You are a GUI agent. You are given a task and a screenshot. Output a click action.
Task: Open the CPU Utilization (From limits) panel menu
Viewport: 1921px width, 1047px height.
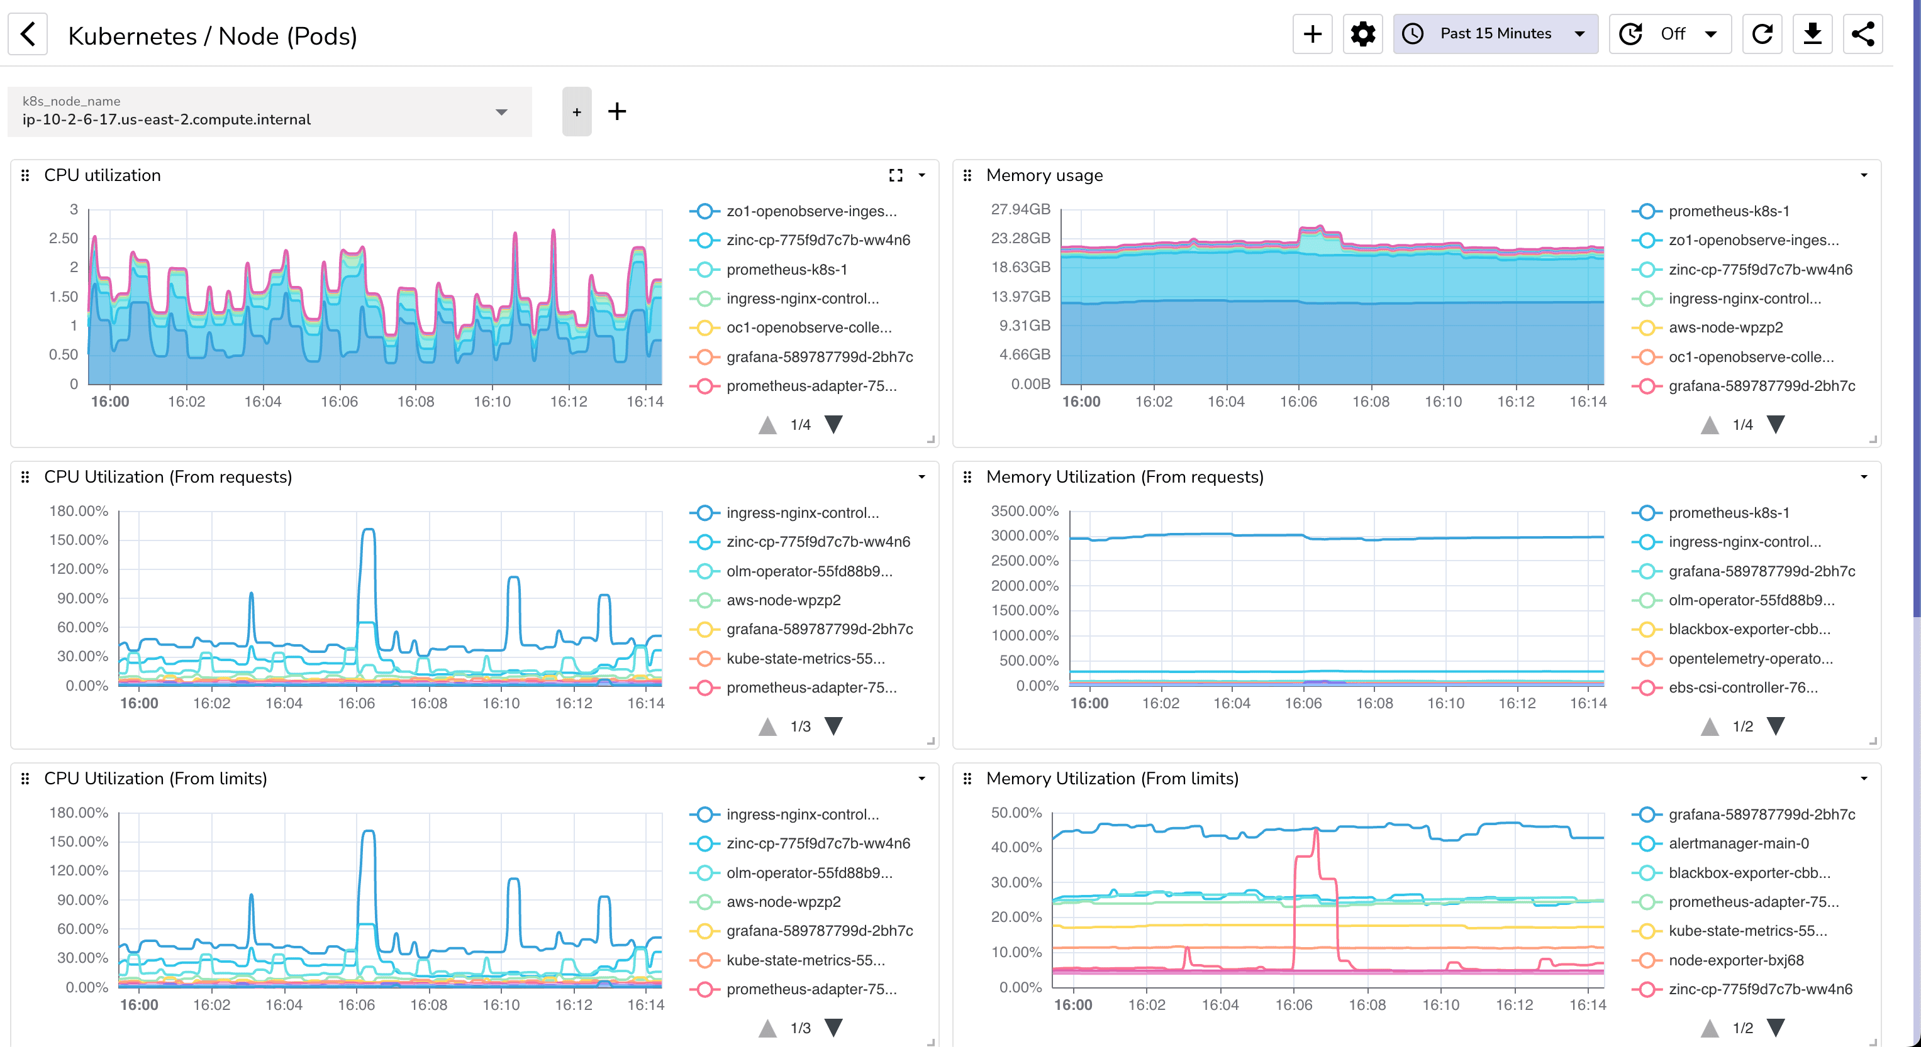pyautogui.click(x=922, y=778)
